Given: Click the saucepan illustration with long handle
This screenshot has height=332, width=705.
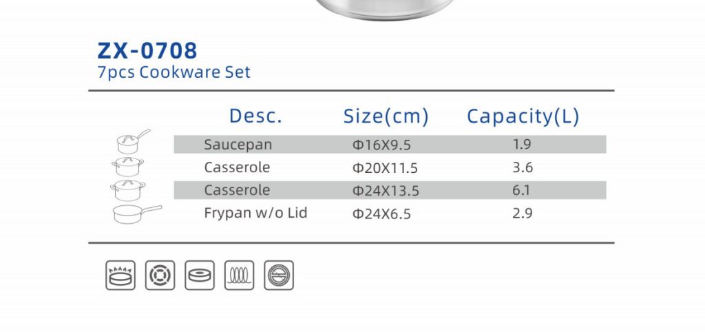Looking at the screenshot, I should click(134, 142).
